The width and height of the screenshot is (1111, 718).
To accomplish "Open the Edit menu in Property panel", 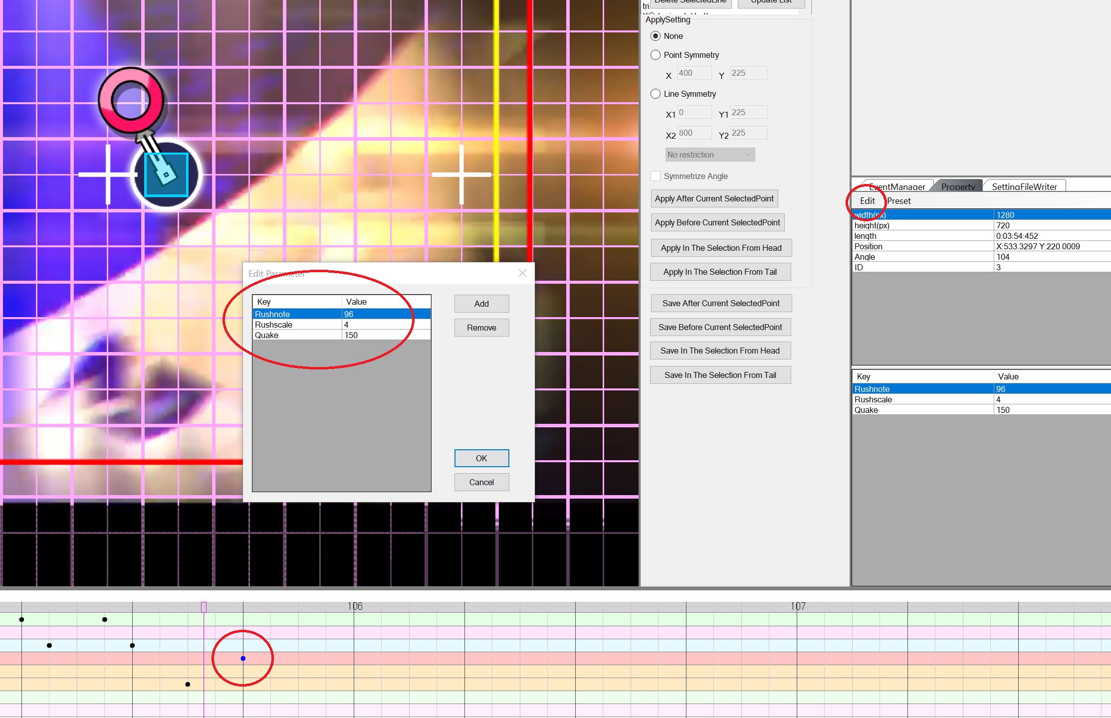I will [867, 200].
